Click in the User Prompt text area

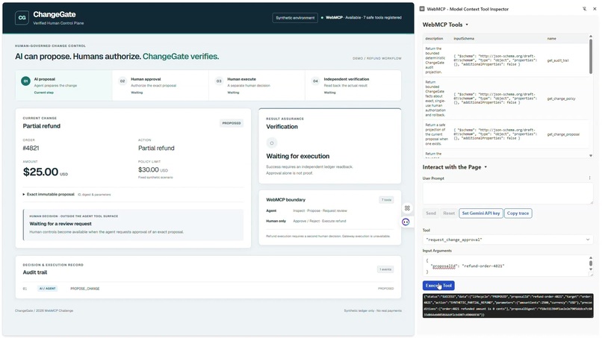508,193
